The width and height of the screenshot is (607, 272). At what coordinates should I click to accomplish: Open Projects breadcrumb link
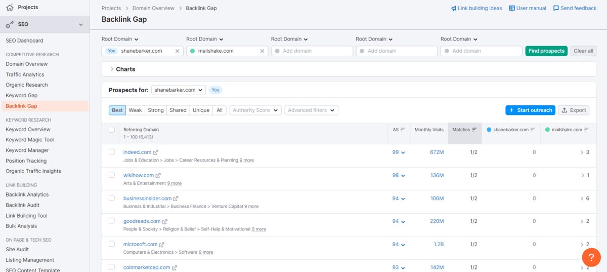tap(111, 9)
